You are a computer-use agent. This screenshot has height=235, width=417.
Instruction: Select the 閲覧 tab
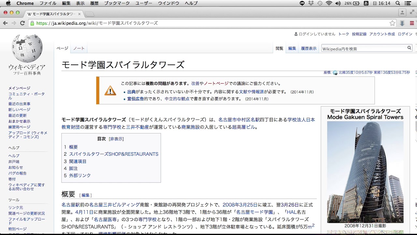coord(280,48)
